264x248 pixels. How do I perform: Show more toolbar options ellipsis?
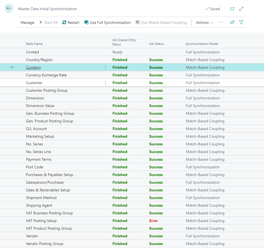pos(221,22)
